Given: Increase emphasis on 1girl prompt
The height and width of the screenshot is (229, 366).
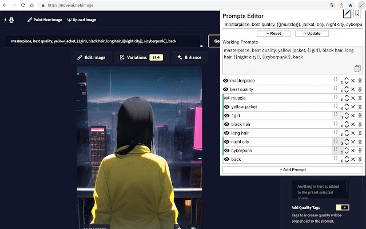Looking at the screenshot, I should (347, 113).
